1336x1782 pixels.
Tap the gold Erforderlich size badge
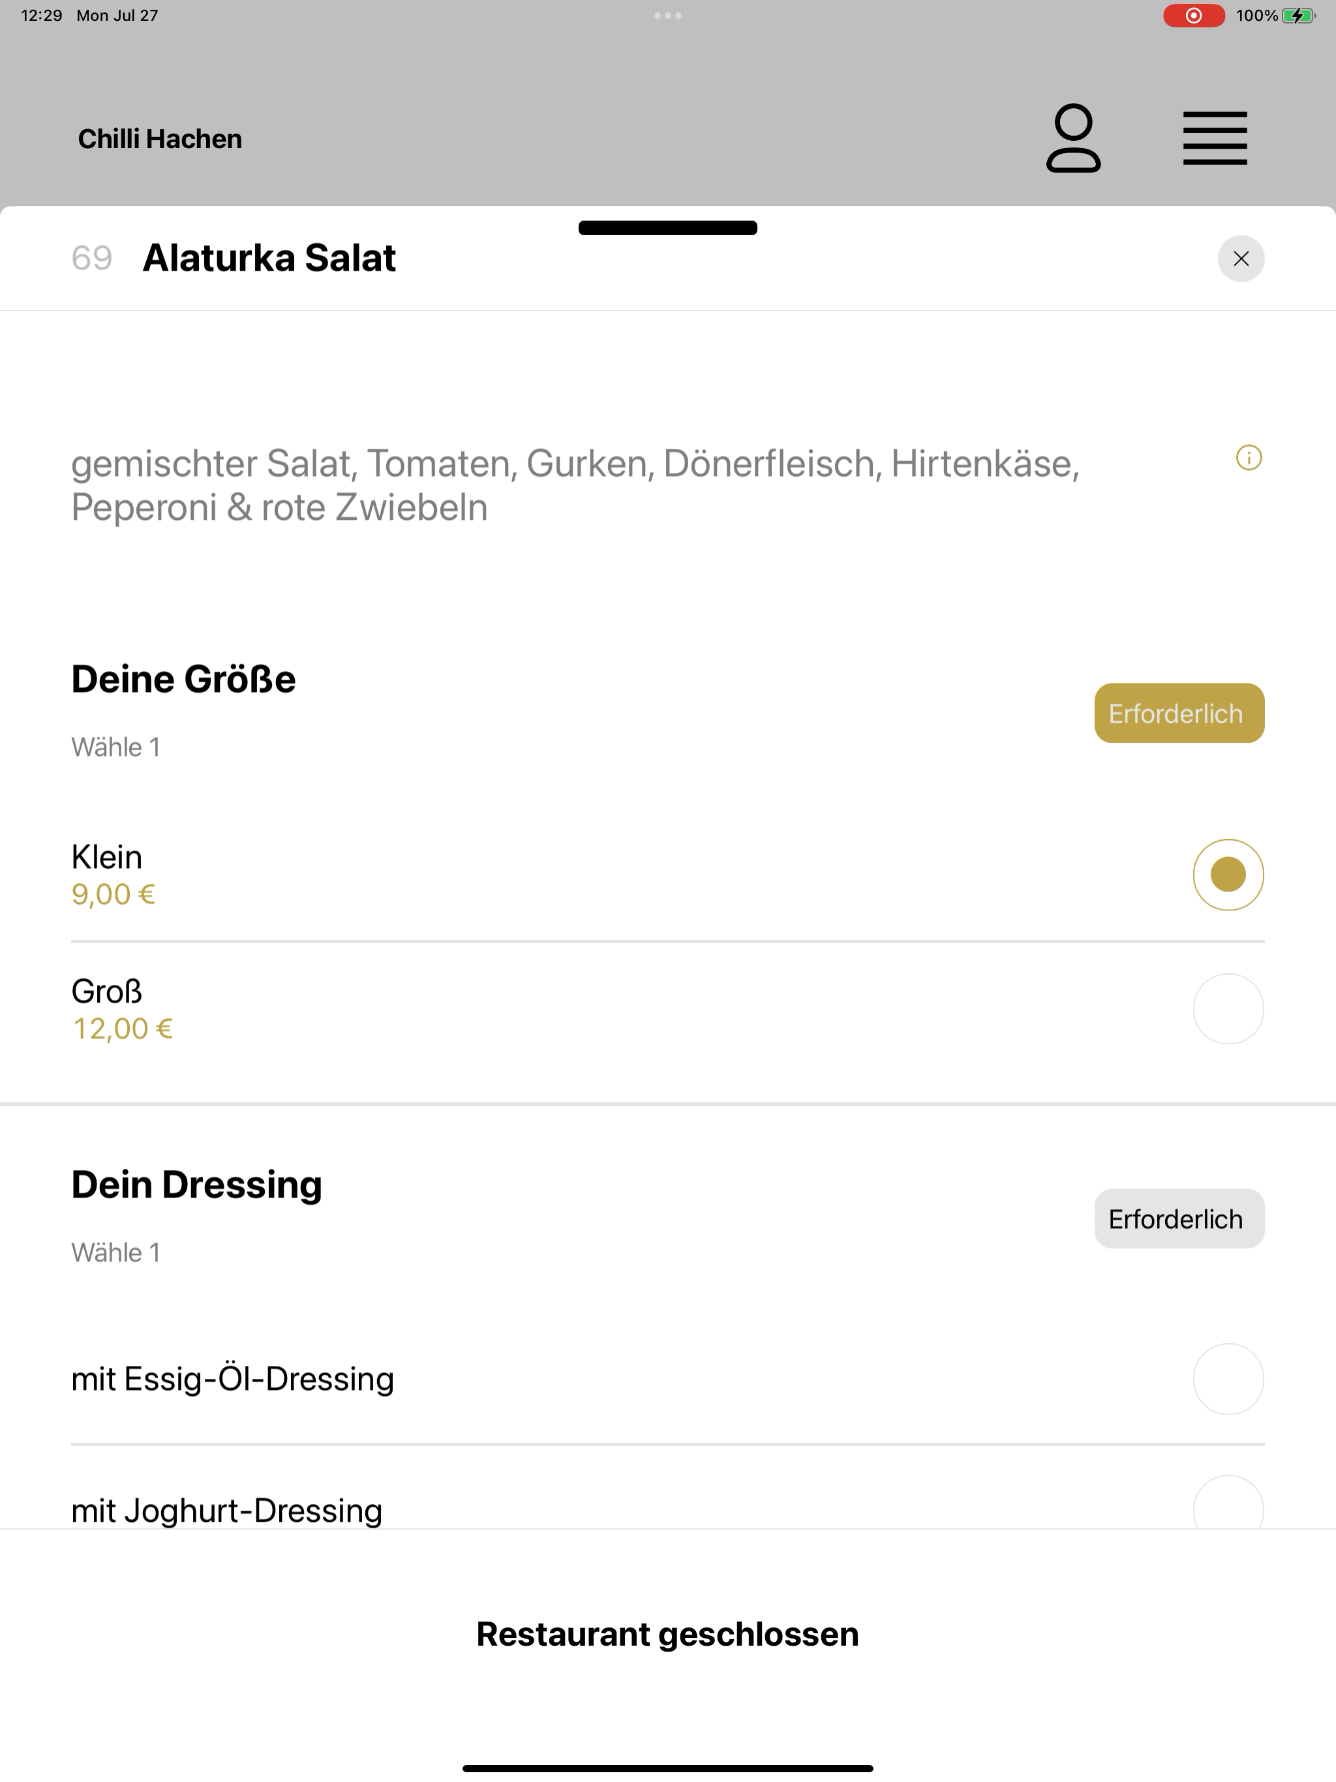(x=1179, y=713)
